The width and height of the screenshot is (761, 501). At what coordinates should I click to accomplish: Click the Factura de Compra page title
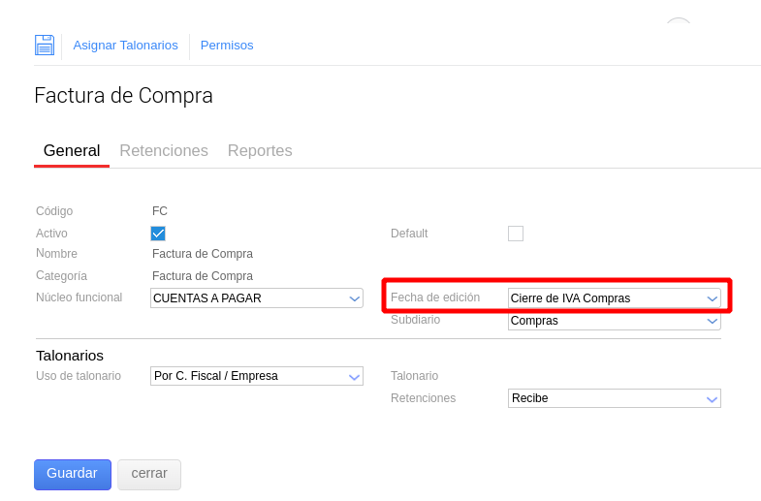point(123,96)
